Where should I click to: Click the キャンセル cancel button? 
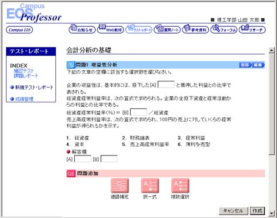233,211
